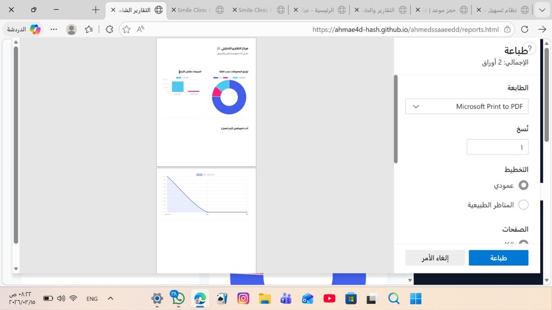This screenshot has width=552, height=310.
Task: Click the ENG language indicator
Action: (x=92, y=298)
